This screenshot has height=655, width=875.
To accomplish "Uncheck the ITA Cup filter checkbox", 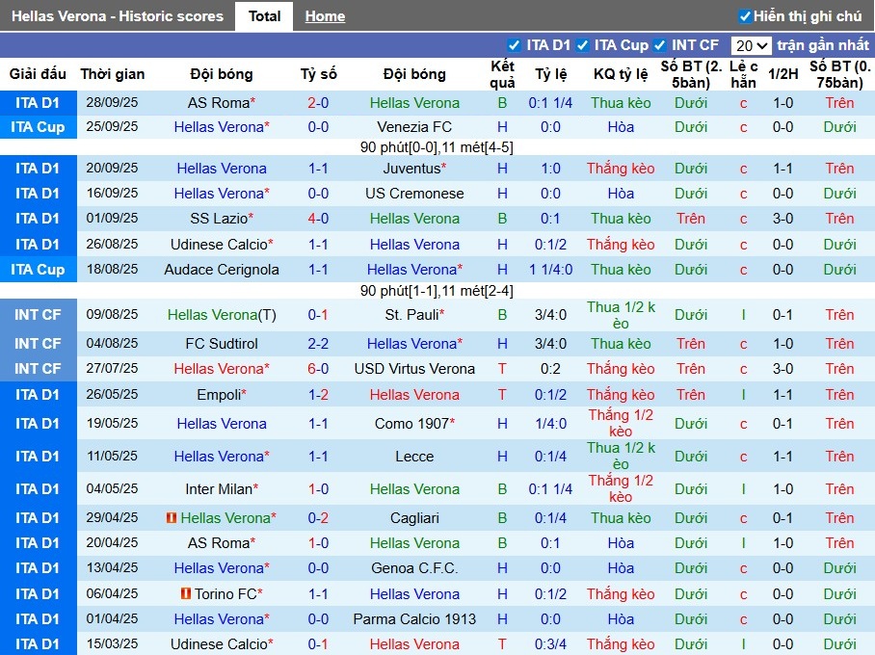I will 582,45.
